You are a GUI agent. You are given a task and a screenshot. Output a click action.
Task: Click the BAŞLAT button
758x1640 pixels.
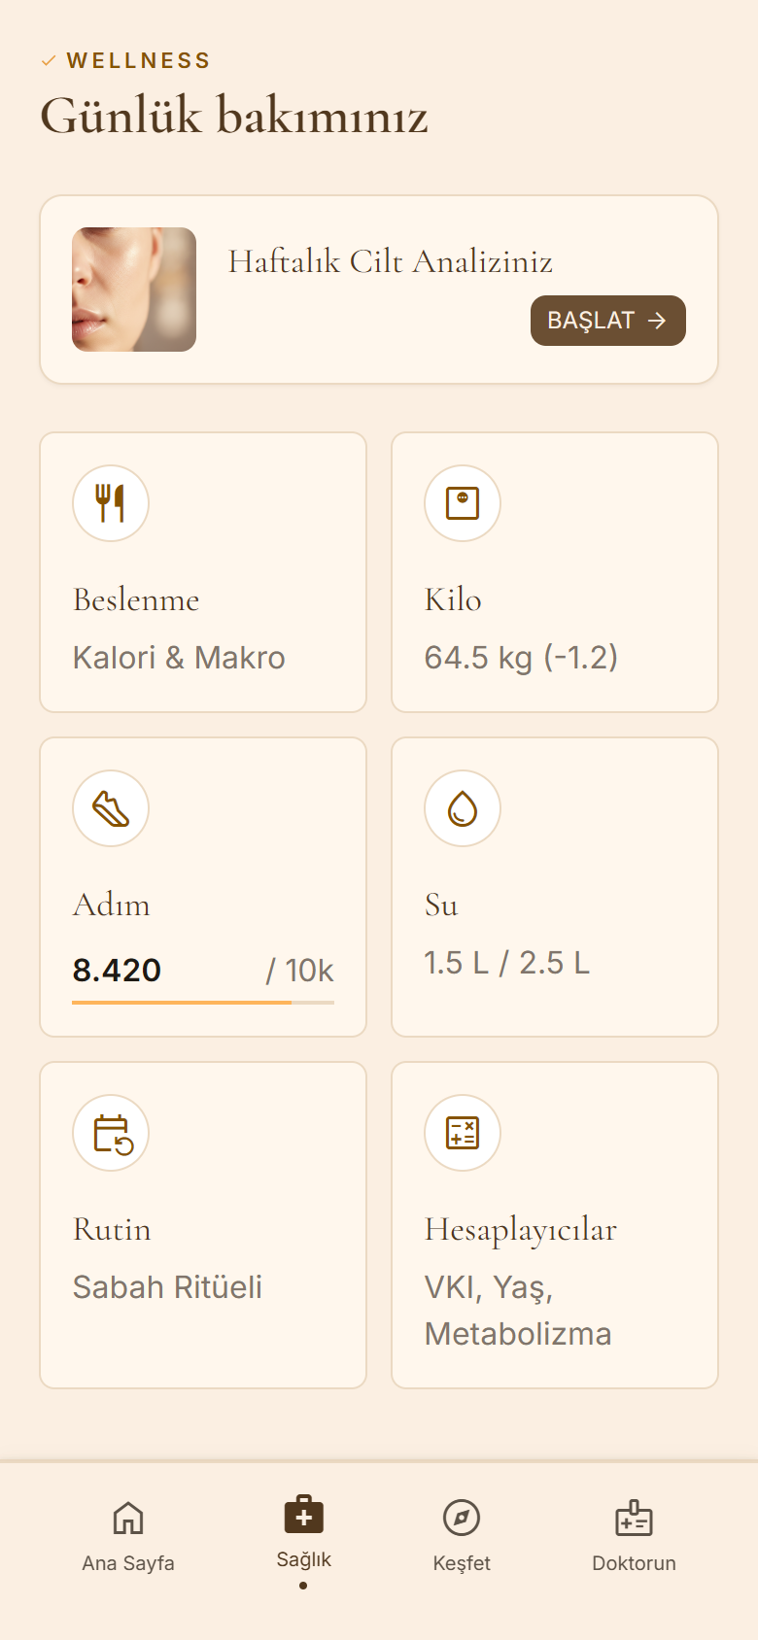coord(608,321)
